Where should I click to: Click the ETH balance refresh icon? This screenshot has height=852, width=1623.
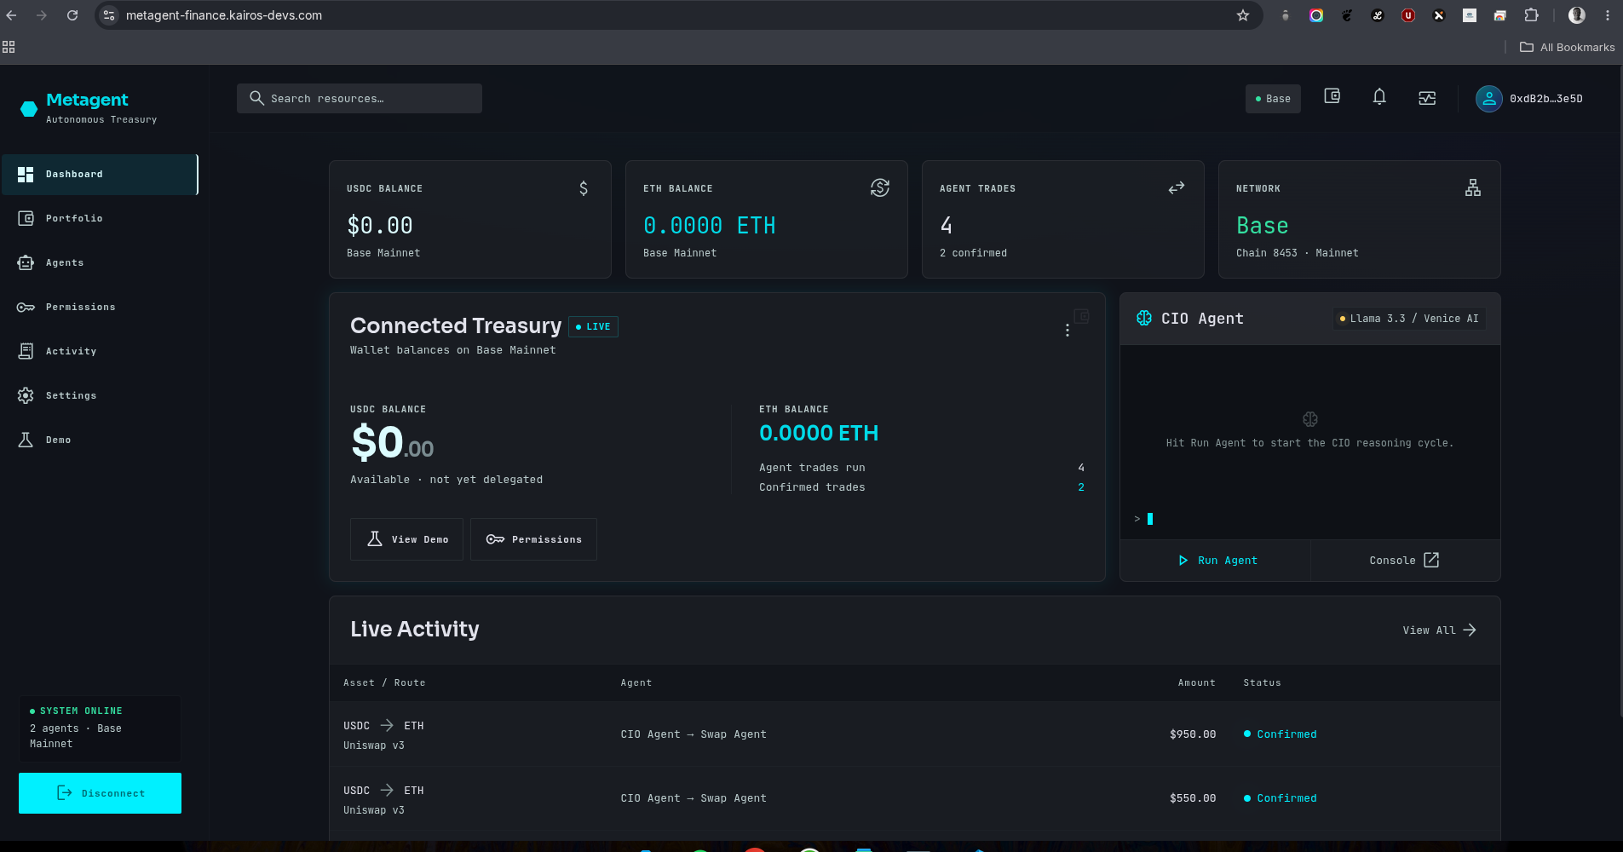880,187
